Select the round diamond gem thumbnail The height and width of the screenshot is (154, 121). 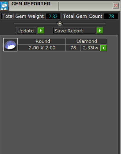[x=11, y=45]
